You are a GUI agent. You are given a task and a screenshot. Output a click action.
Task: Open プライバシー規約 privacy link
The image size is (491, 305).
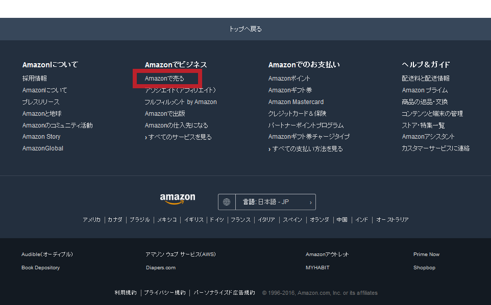point(165,293)
